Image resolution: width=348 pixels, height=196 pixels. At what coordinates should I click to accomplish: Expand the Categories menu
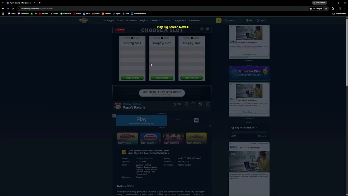tap(179, 20)
